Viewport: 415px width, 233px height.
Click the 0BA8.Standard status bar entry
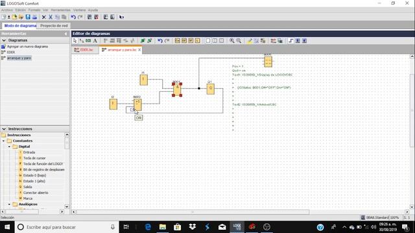tap(375, 217)
